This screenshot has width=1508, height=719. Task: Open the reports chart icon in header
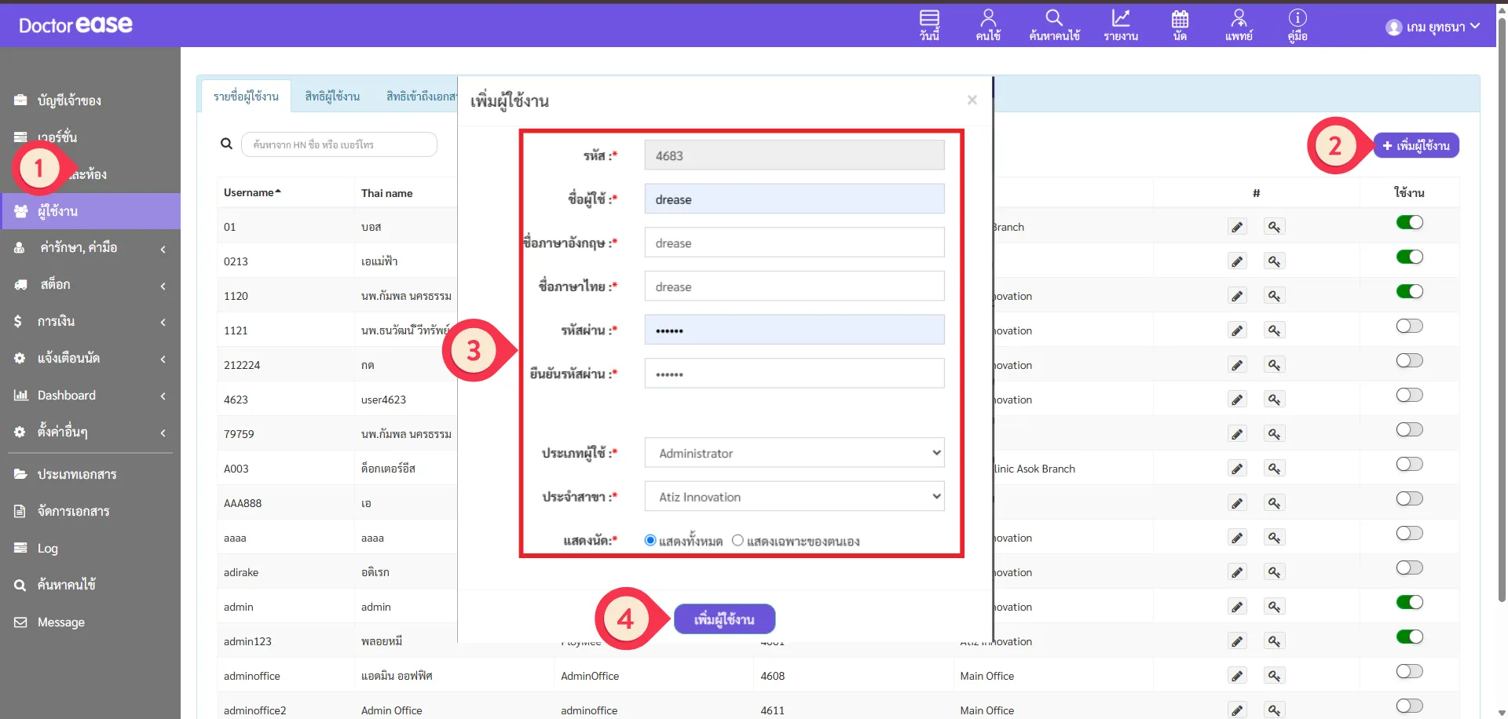1121,24
